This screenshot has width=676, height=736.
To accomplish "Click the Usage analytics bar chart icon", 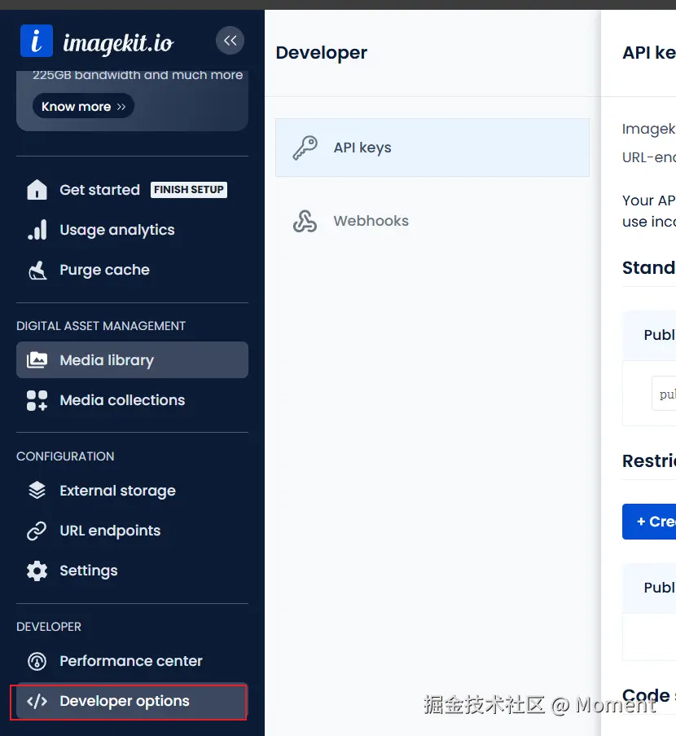I will [37, 230].
